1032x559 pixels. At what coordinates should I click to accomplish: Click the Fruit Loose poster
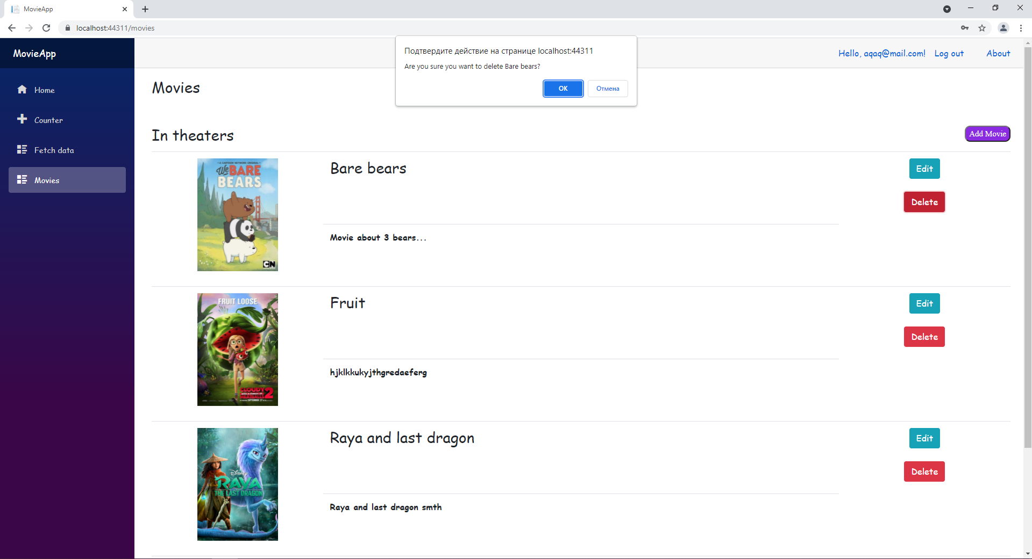tap(238, 350)
